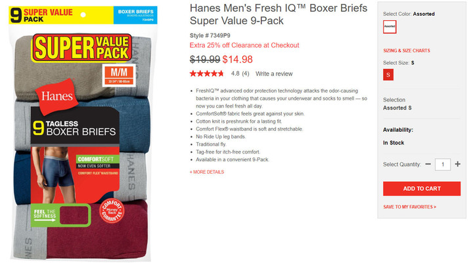Open Sizing & Size Charts link
The width and height of the screenshot is (473, 263).
point(407,51)
